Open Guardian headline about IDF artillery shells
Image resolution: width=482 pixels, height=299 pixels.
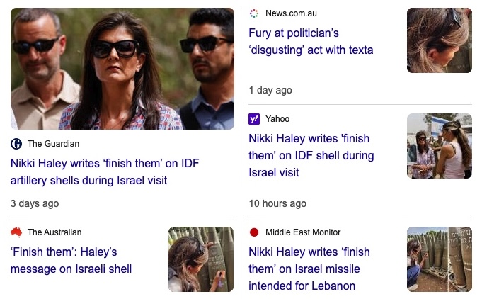pyautogui.click(x=105, y=171)
